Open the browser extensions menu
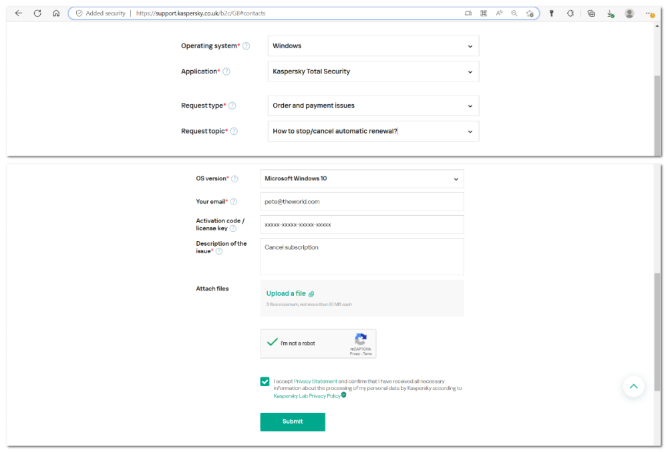The height and width of the screenshot is (453, 668). click(x=570, y=13)
